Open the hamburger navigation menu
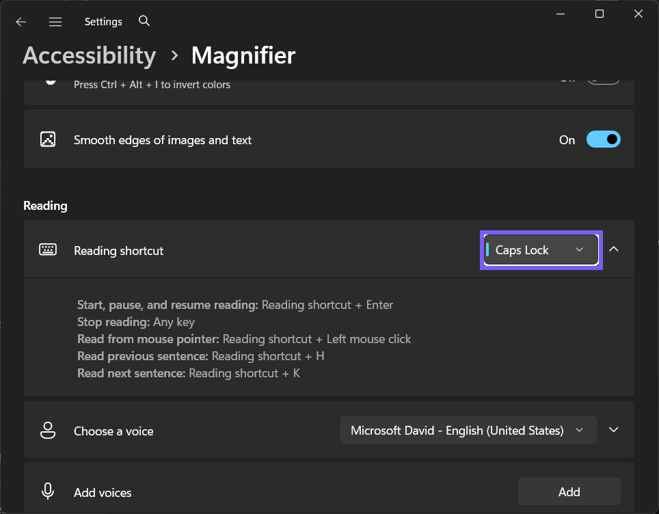Image resolution: width=659 pixels, height=514 pixels. [55, 22]
